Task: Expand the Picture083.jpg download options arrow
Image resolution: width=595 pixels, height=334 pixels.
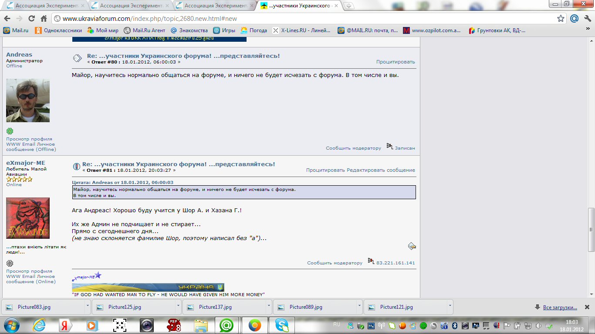Action: (88, 307)
